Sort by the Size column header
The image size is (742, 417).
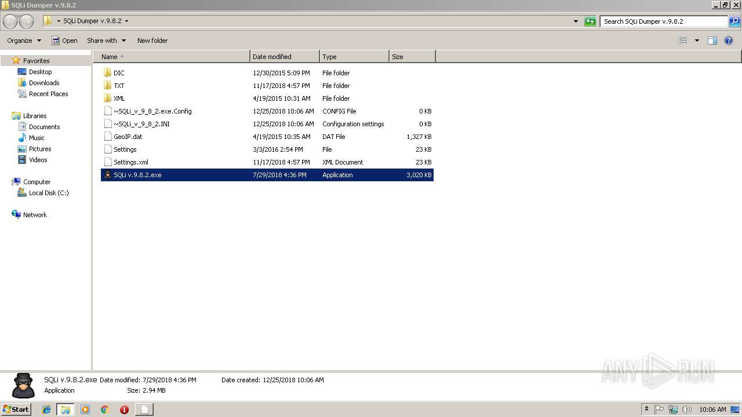coord(412,57)
